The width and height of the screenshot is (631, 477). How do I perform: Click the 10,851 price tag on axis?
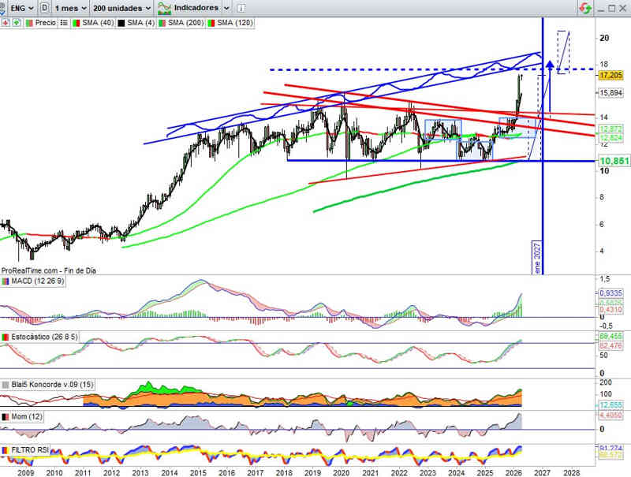tap(613, 161)
